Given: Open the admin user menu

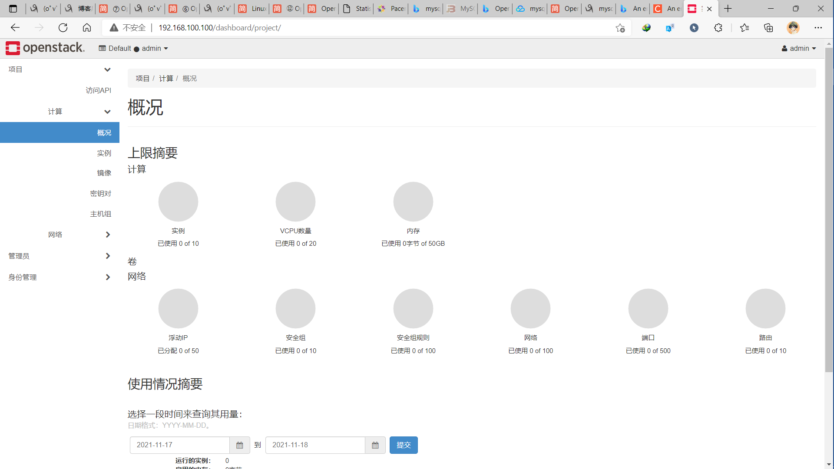Looking at the screenshot, I should point(798,48).
